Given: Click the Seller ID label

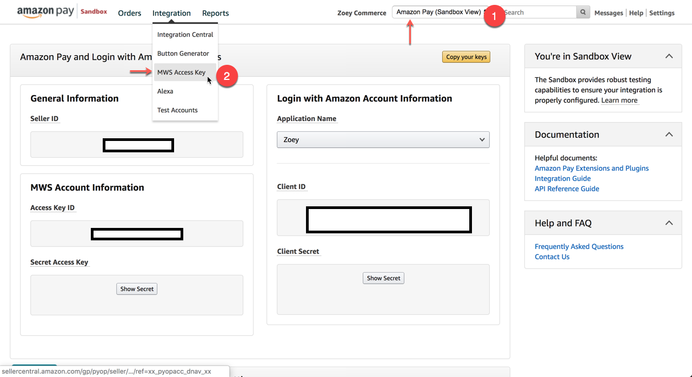Looking at the screenshot, I should [44, 119].
